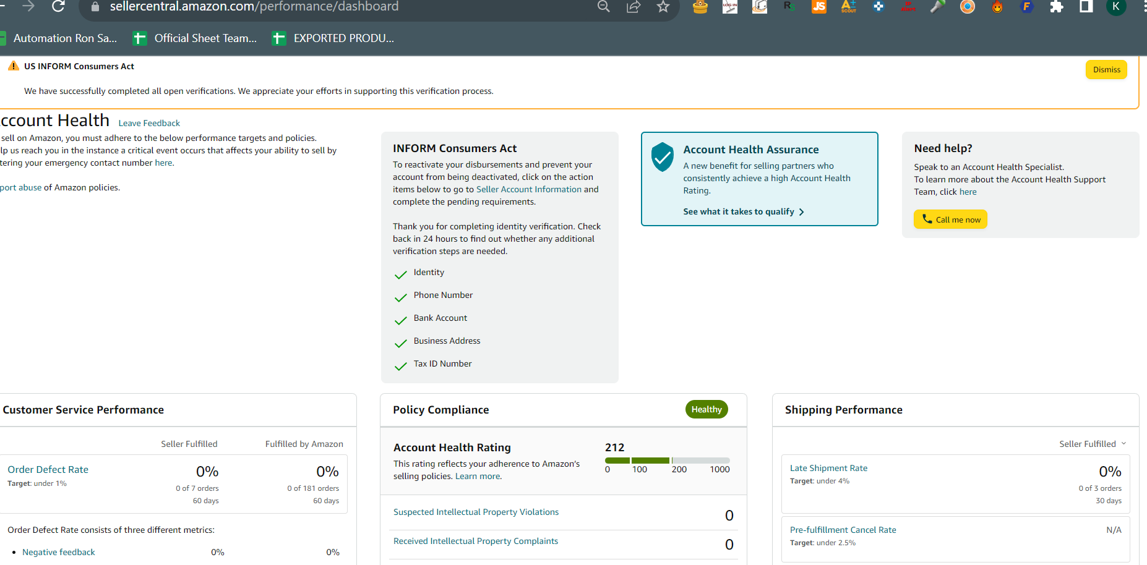
Task: Click the '0 of 181 orders' text
Action: [313, 488]
